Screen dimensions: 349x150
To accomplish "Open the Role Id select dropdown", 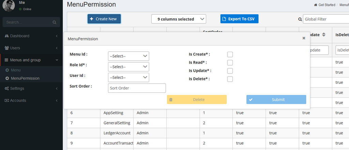I will [x=128, y=67].
